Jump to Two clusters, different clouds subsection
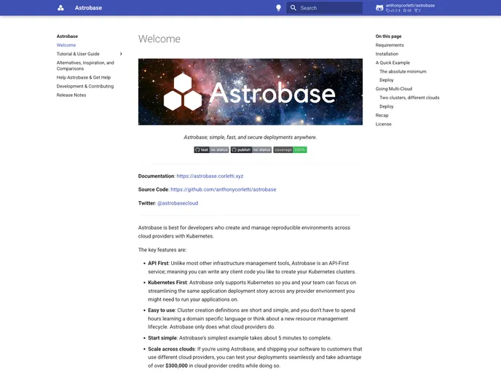The image size is (501, 373). 409,98
